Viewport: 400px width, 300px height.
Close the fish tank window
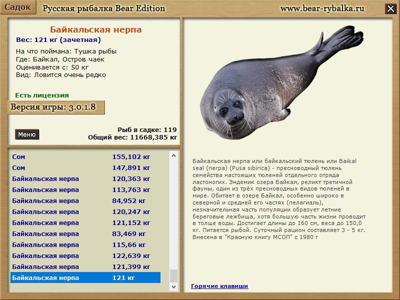390,8
